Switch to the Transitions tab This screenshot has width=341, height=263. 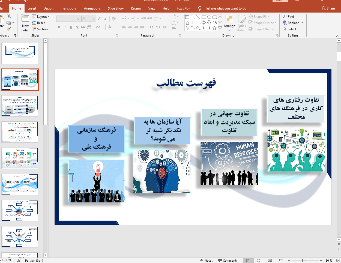pos(69,8)
